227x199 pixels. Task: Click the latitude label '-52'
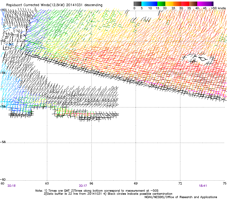click(x=3, y=41)
